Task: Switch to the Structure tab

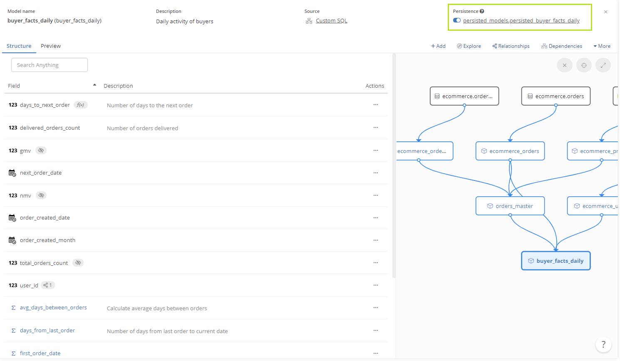Action: 19,46
